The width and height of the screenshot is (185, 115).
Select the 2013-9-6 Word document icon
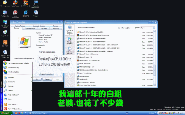(5, 54)
